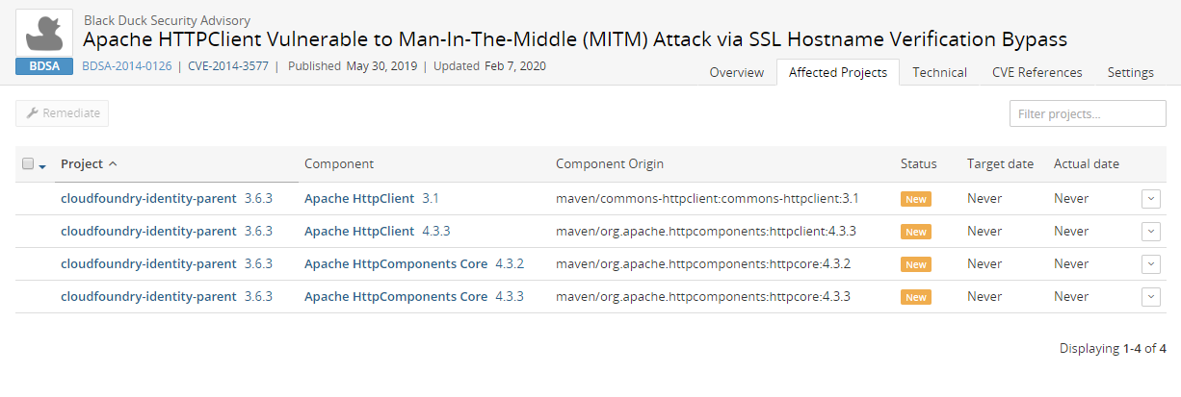The height and width of the screenshot is (397, 1181).
Task: Open Apache HttpComponents Core 4.3.2 component link
Action: pyautogui.click(x=396, y=264)
